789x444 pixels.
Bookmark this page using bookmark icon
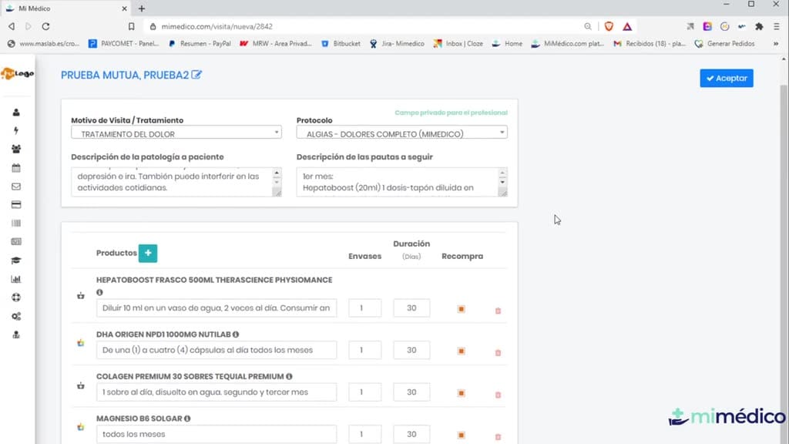(x=131, y=26)
